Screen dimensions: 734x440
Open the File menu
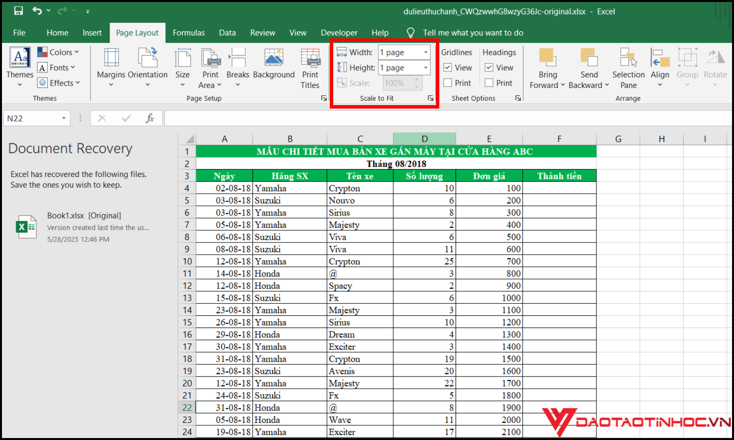(x=20, y=33)
